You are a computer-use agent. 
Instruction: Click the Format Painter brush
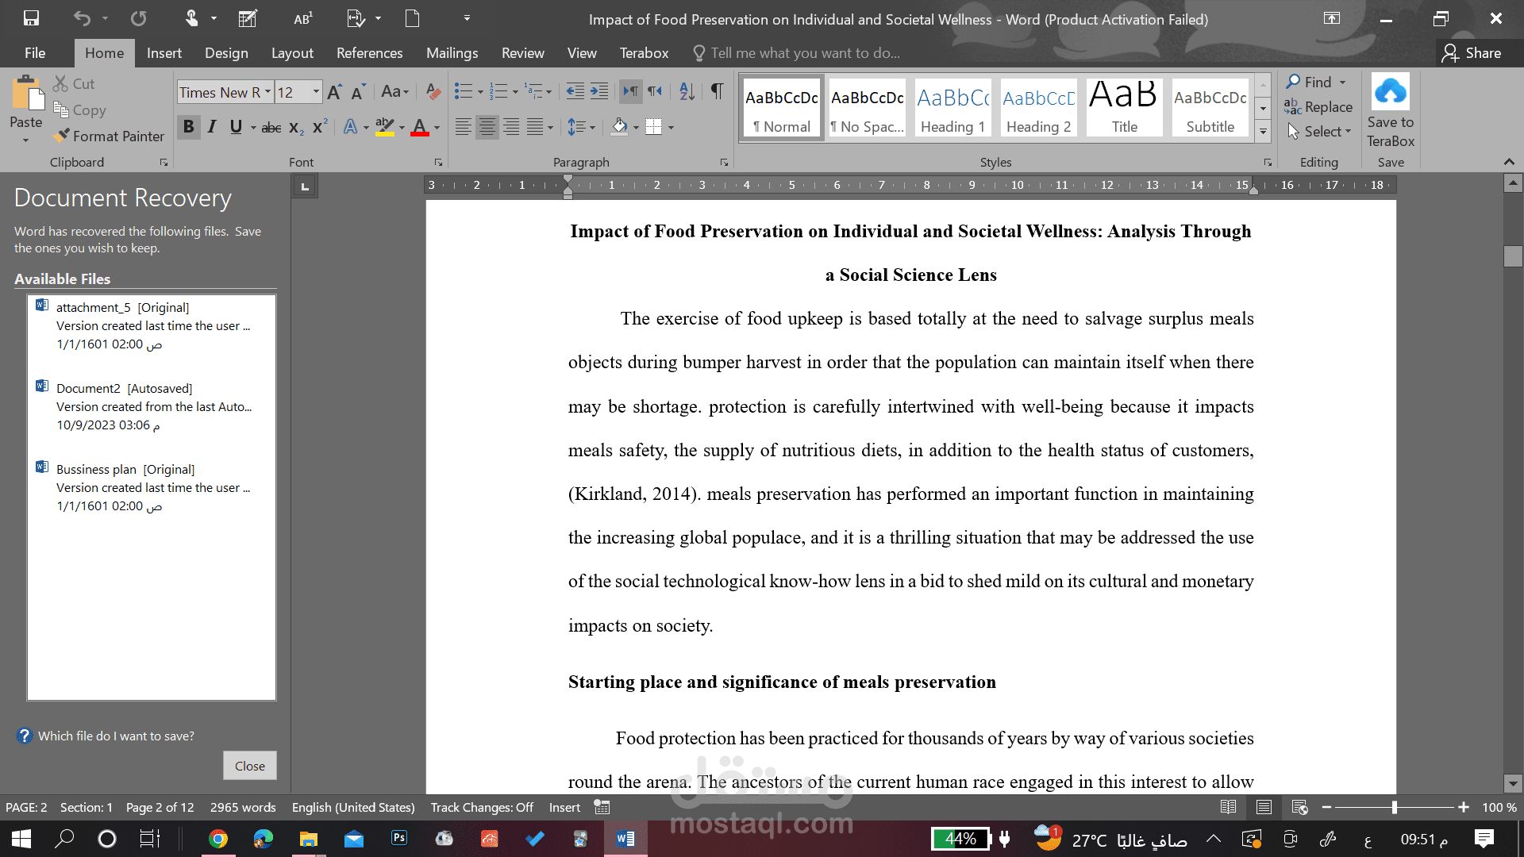click(x=61, y=136)
